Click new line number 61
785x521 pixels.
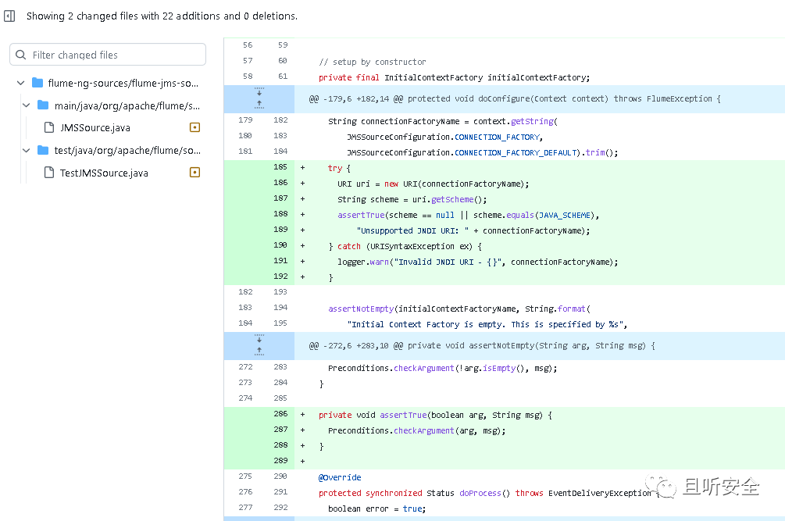pos(283,76)
